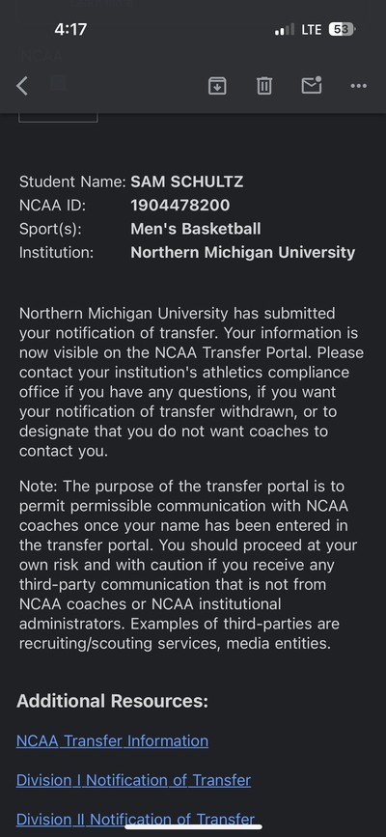The image size is (386, 837).
Task: Go back using the left chevron
Action: pyautogui.click(x=22, y=85)
